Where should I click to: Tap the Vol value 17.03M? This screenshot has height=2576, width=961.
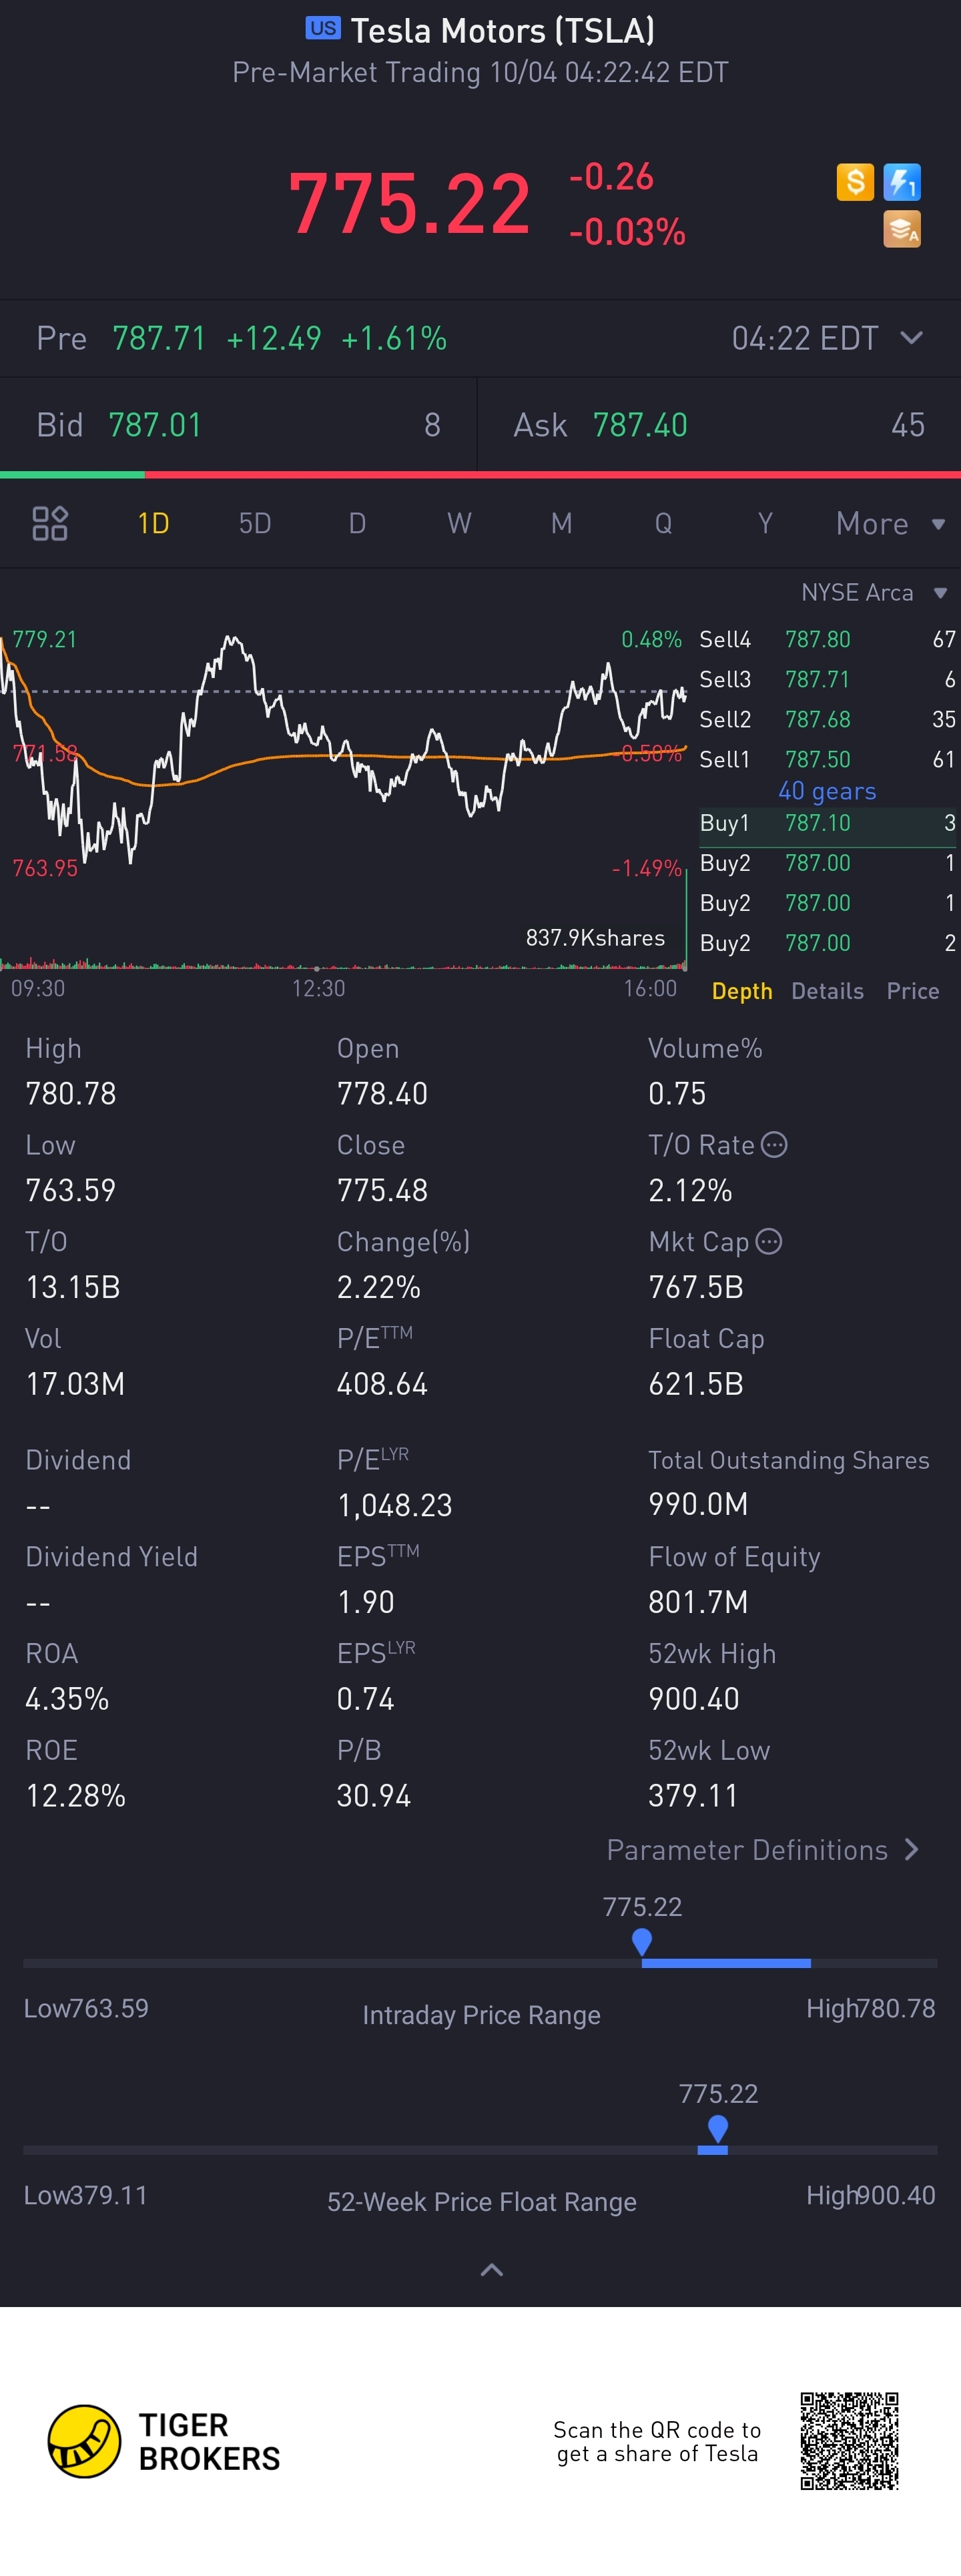75,1384
